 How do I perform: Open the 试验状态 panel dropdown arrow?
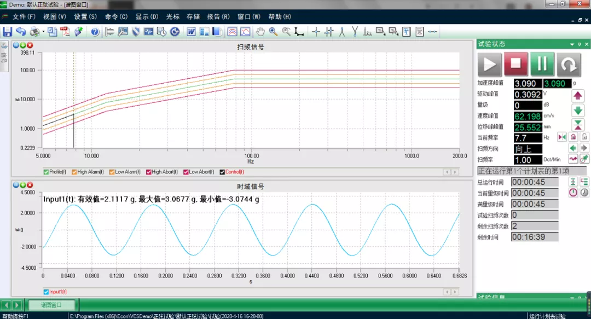click(572, 44)
